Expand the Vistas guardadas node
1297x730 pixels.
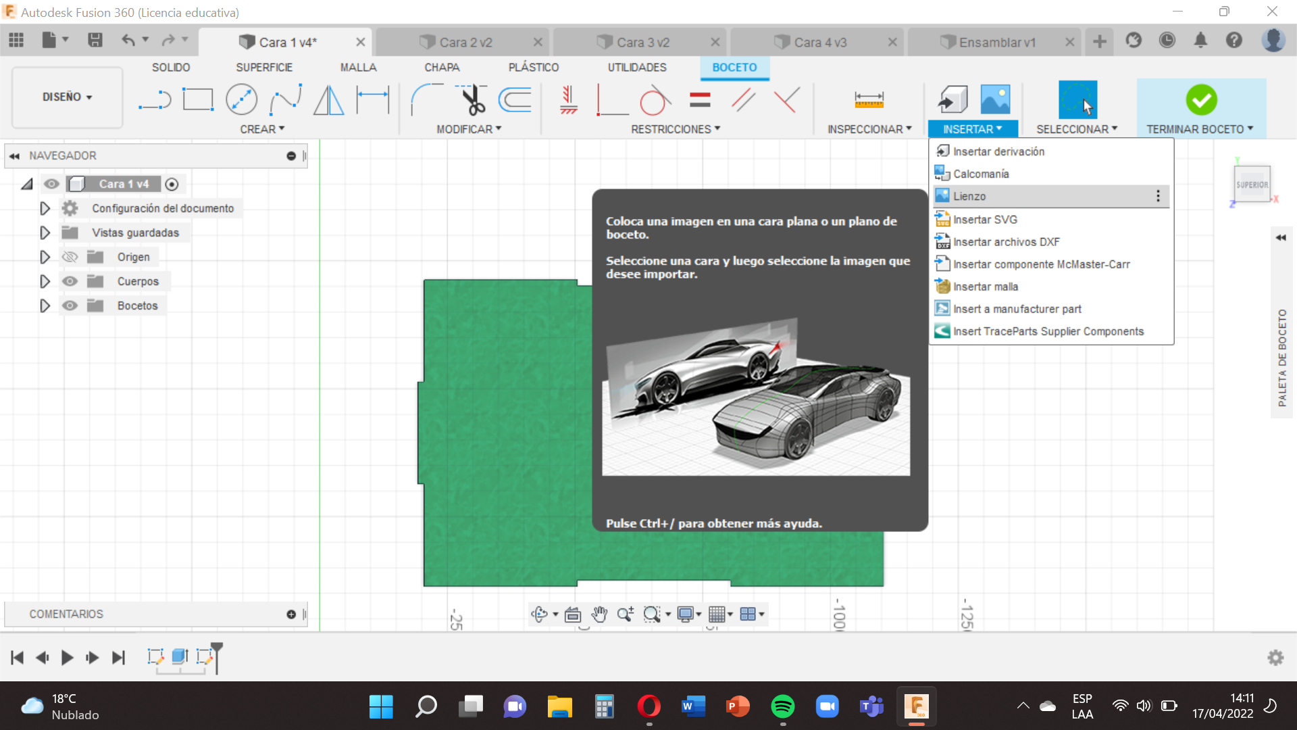tap(45, 233)
